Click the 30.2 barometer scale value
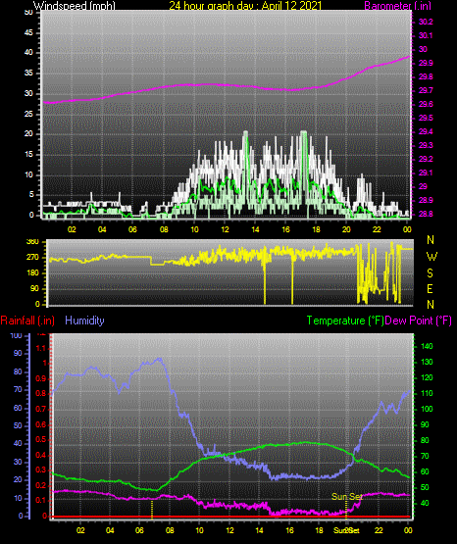The width and height of the screenshot is (457, 544). tap(426, 22)
